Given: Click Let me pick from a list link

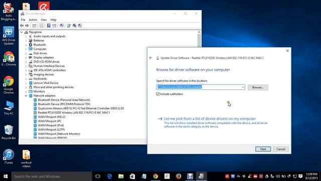Looking at the screenshot, I should (210, 119).
